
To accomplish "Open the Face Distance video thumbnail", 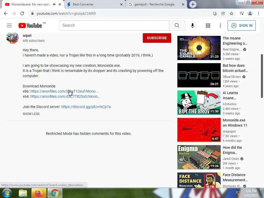I will pyautogui.click(x=199, y=180).
